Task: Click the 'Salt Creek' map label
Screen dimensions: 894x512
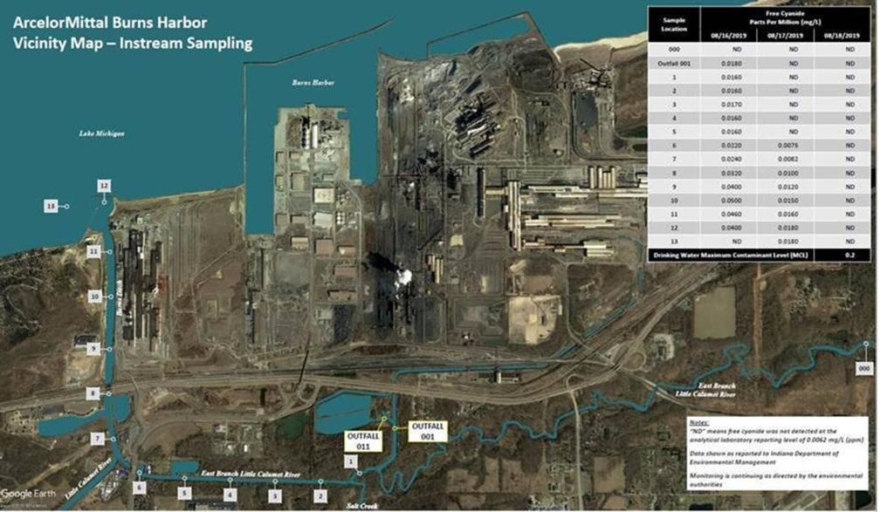Action: [361, 506]
